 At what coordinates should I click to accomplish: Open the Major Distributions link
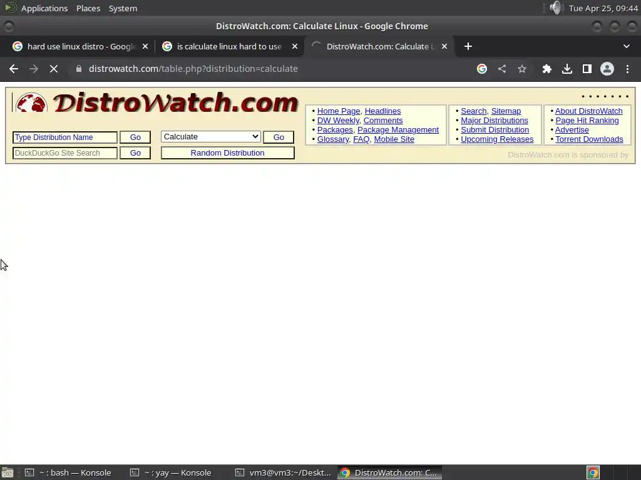click(495, 121)
